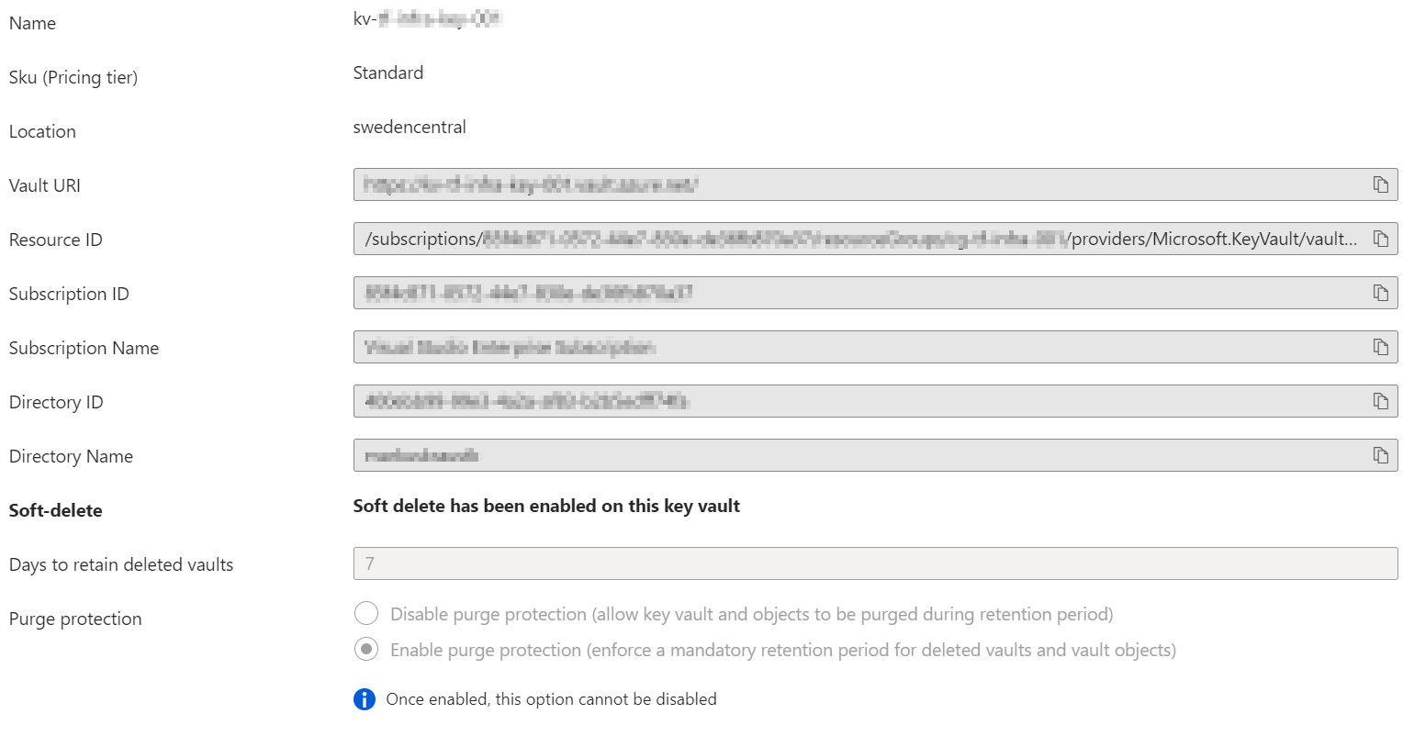
Task: Copy the Resource ID value
Action: (1380, 239)
